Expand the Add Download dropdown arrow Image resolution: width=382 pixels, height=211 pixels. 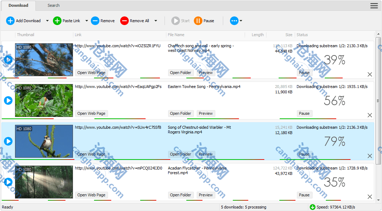(x=47, y=21)
